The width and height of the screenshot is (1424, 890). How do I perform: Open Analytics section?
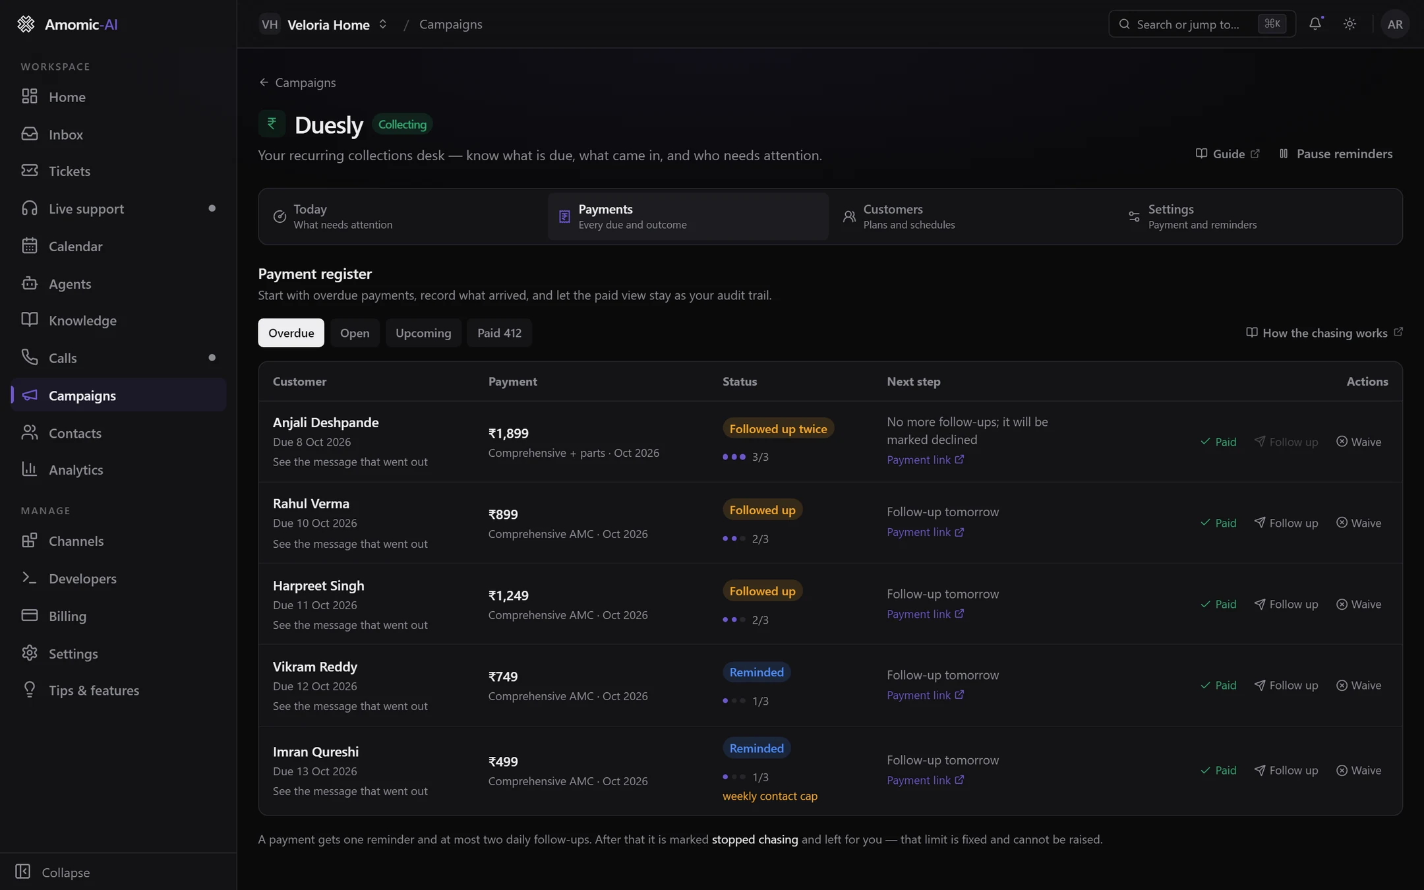(x=119, y=470)
